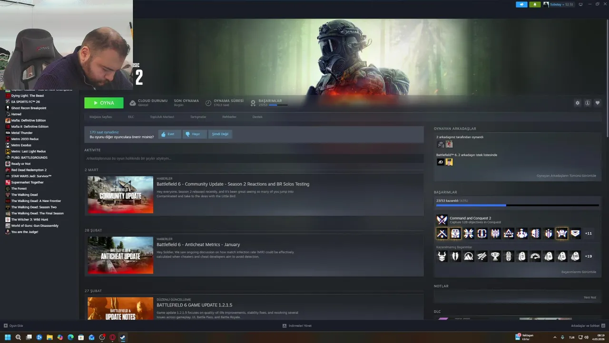Click the locked trophy cup achievement icon
Image resolution: width=609 pixels, height=343 pixels.
point(495,256)
